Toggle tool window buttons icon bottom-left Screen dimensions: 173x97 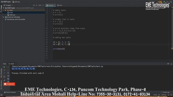click(x=1, y=95)
